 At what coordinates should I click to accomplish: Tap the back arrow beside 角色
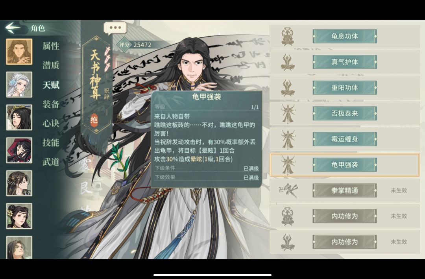point(12,28)
